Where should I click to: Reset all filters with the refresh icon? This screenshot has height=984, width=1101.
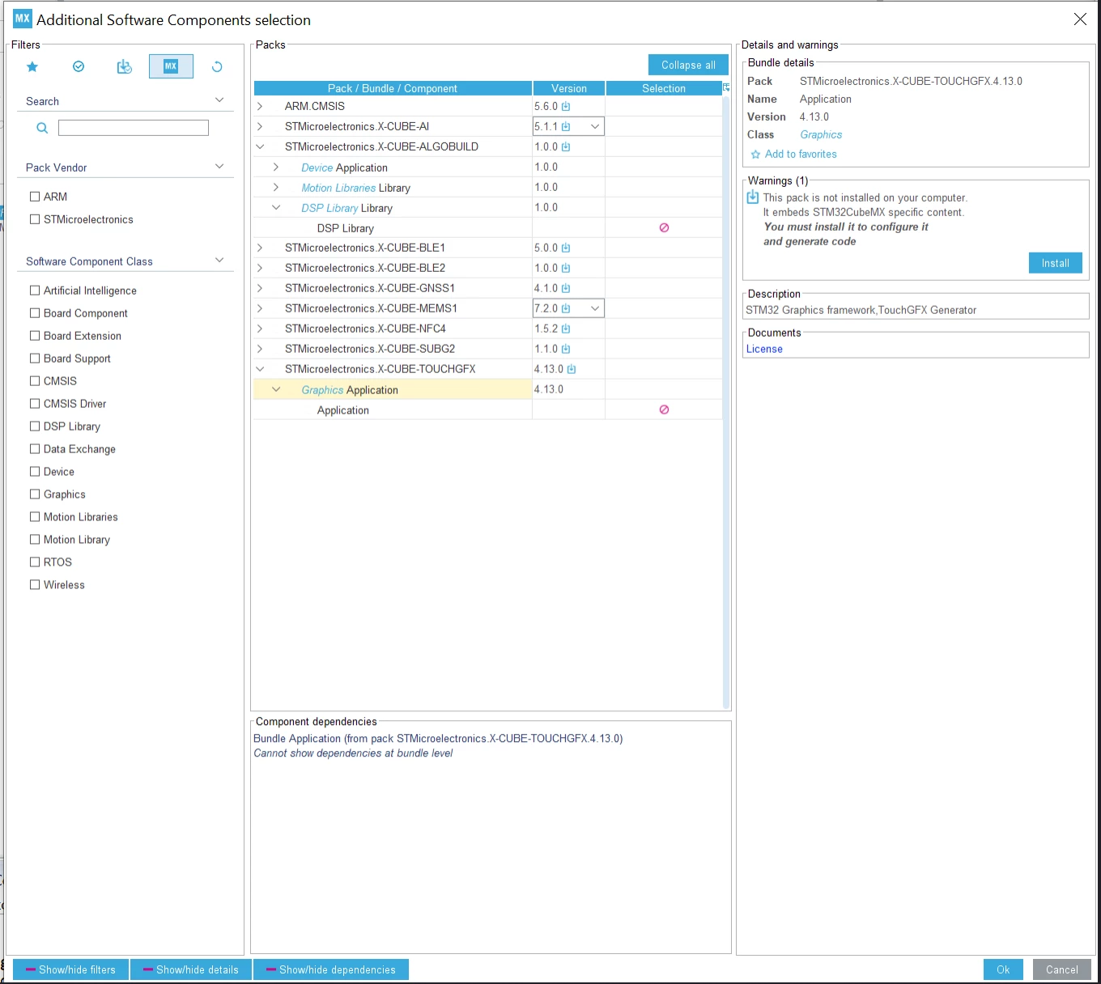(217, 67)
